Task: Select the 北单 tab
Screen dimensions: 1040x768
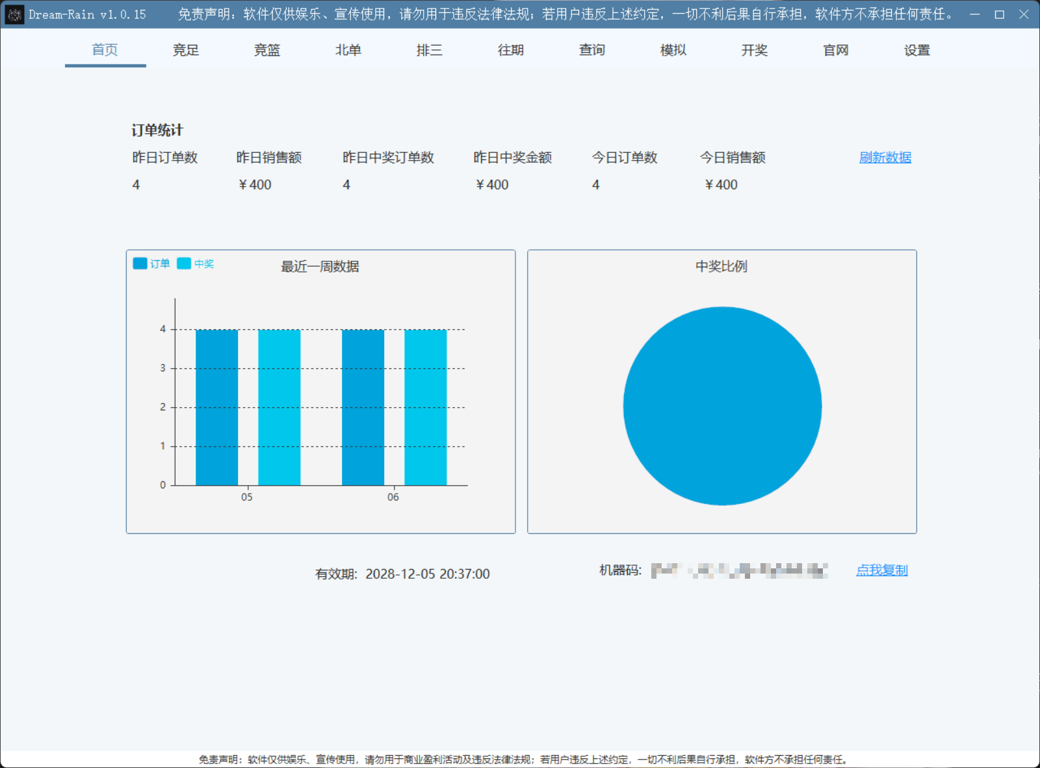Action: coord(348,50)
